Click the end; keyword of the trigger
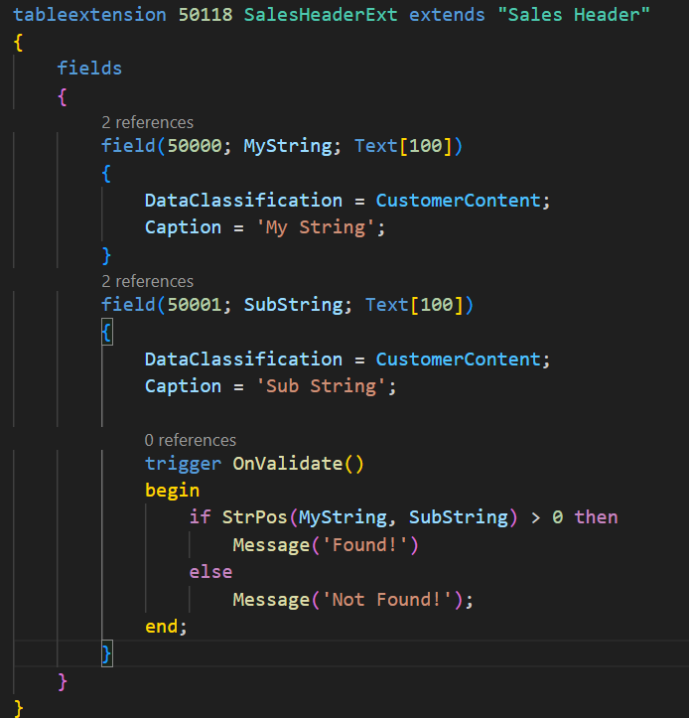This screenshot has width=689, height=718. click(163, 627)
